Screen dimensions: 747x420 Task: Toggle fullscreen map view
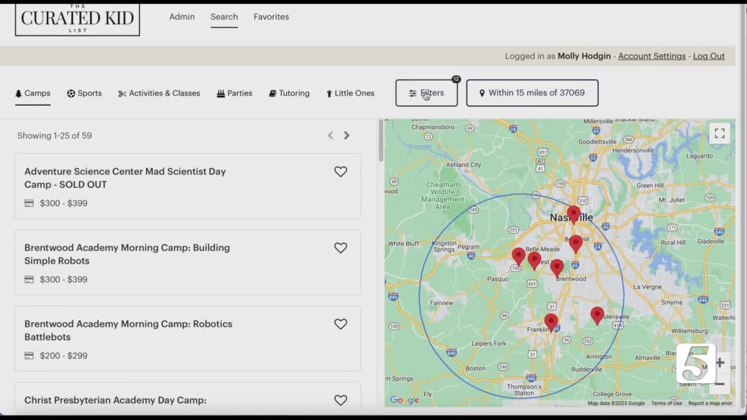click(720, 134)
